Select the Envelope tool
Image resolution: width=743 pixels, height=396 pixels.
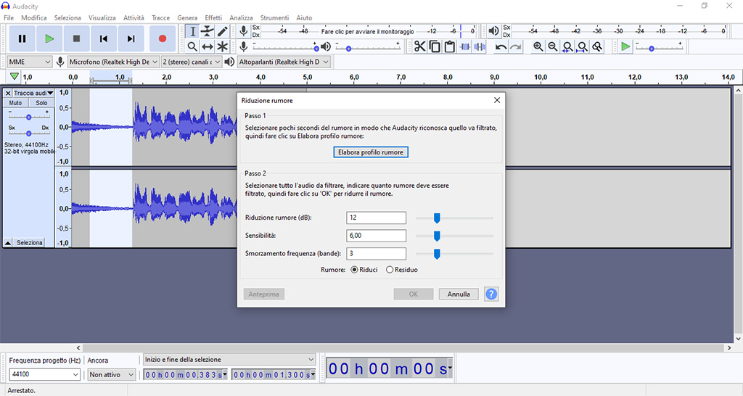(207, 31)
